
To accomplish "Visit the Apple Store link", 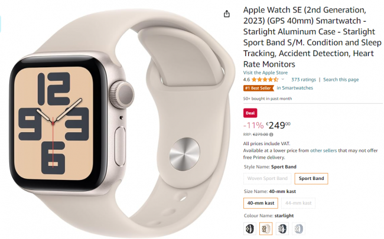I will click(265, 73).
